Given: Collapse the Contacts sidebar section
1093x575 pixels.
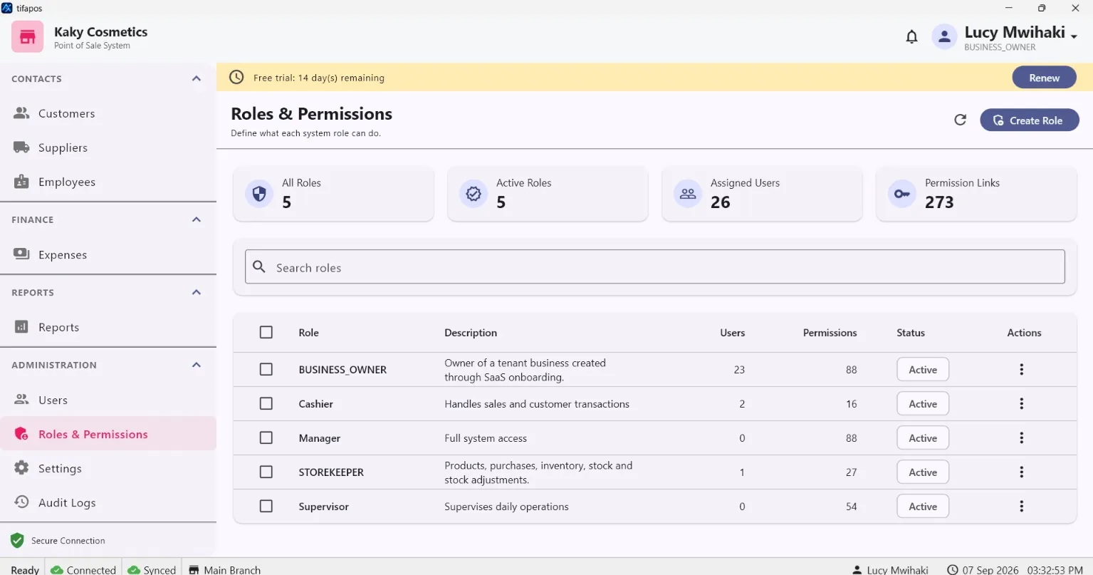Looking at the screenshot, I should click(x=197, y=78).
